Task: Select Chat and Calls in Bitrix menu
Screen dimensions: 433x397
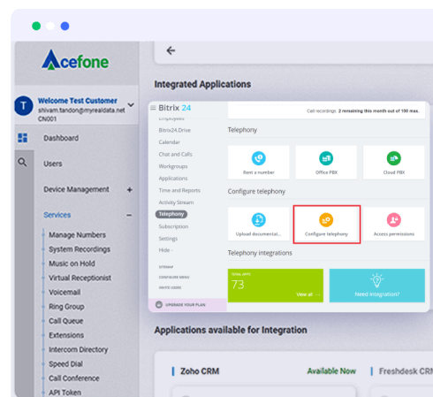Action: coord(176,154)
